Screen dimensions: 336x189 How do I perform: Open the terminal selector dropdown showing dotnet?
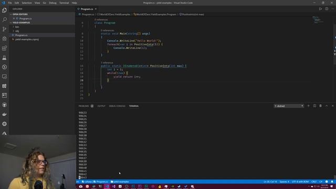(289, 106)
